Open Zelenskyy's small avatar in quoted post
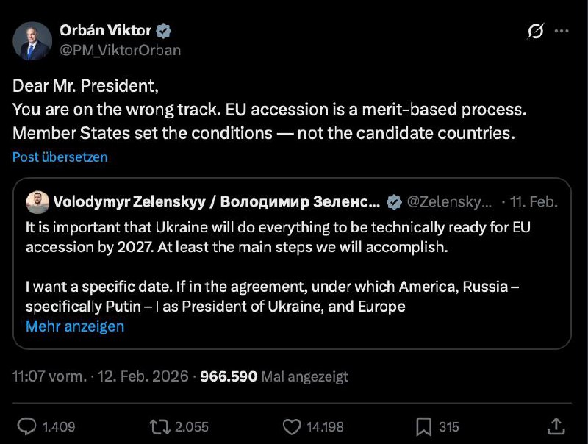This screenshot has width=588, height=444. point(36,201)
